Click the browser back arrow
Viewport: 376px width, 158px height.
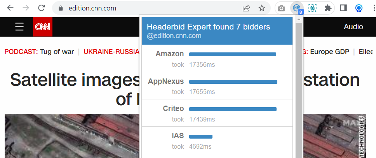pyautogui.click(x=10, y=8)
